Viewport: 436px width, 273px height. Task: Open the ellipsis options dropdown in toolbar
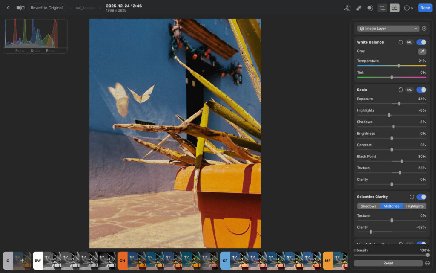click(408, 8)
